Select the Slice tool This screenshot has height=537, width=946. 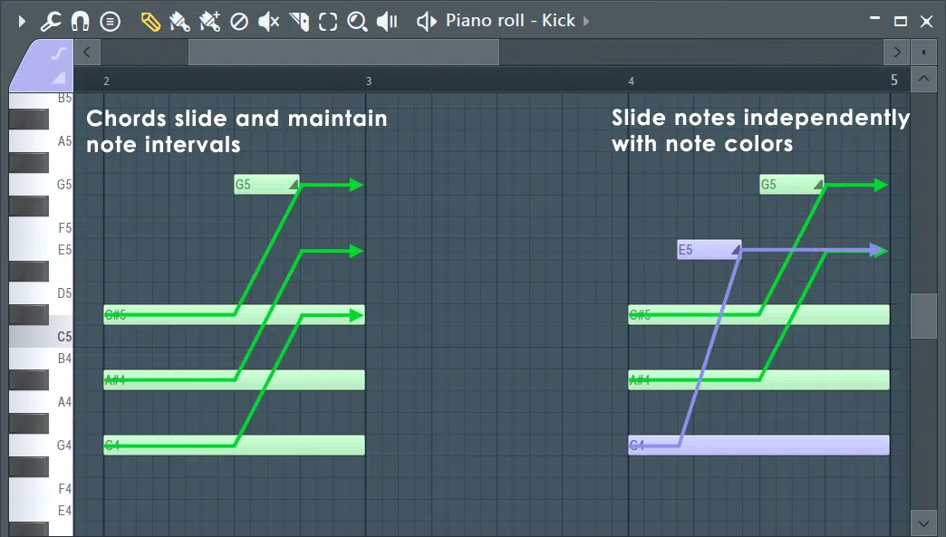[299, 22]
